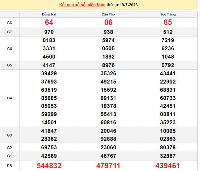Viewport: 200px width, 171px height.
Task: Click Cần Thơ special prize number 479711
Action: pos(108,165)
